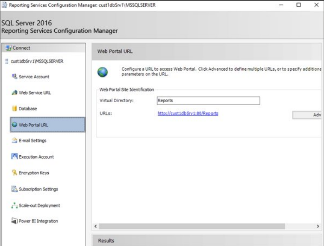This screenshot has width=324, height=246.
Task: Select the Web Portal URL sidebar item
Action: [x=47, y=125]
